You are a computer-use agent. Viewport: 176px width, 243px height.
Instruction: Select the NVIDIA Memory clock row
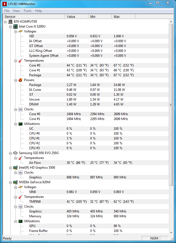click(x=99, y=216)
